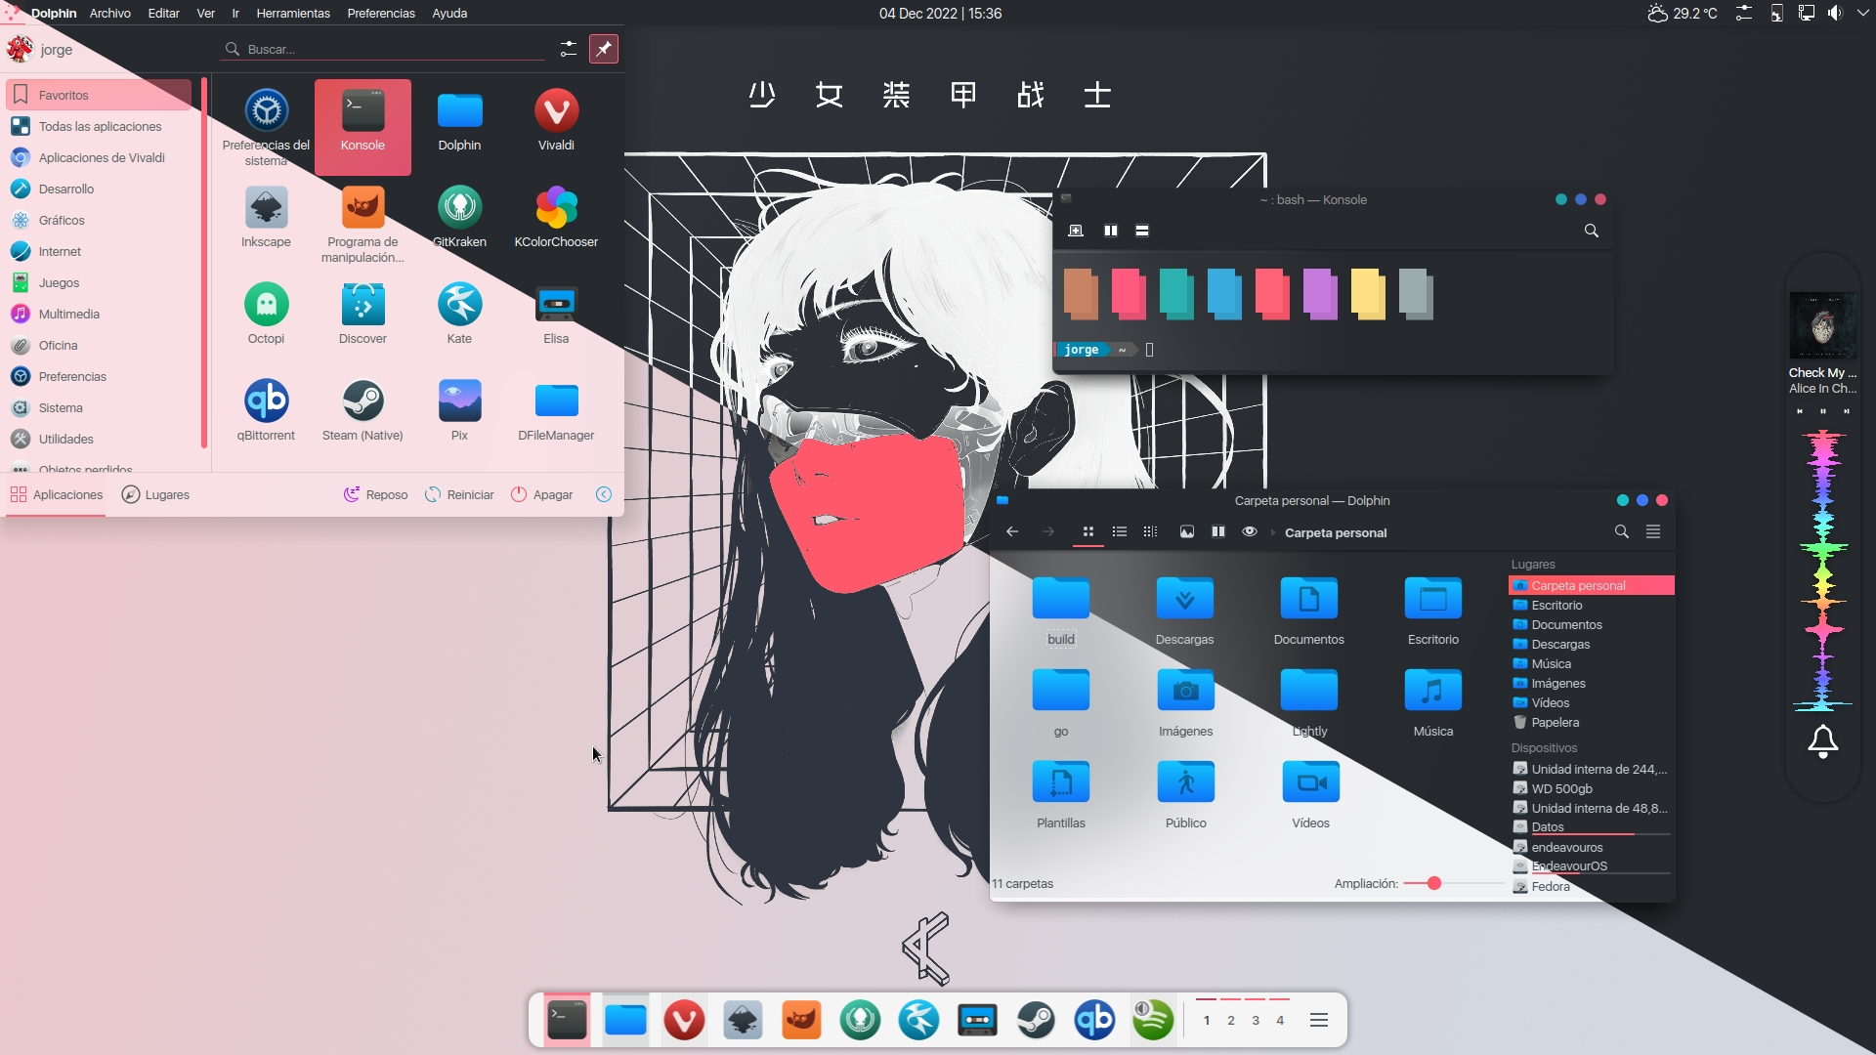Open Konsole's hamburger menu
This screenshot has width=1876, height=1055.
click(x=1141, y=231)
